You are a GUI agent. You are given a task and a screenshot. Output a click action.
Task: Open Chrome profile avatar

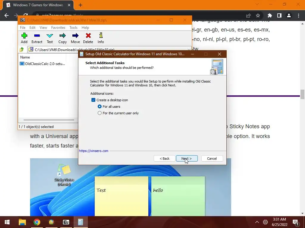[289, 15]
